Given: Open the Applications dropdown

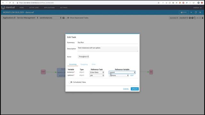Looking at the screenshot, I should tap(9, 18).
